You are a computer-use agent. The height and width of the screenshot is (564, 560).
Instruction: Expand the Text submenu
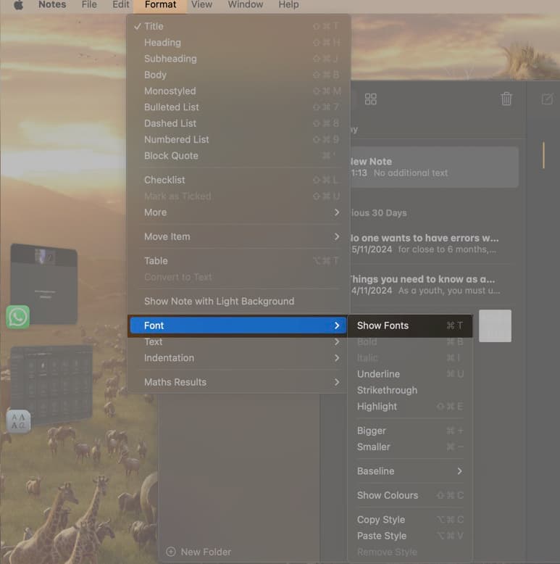[x=238, y=341]
